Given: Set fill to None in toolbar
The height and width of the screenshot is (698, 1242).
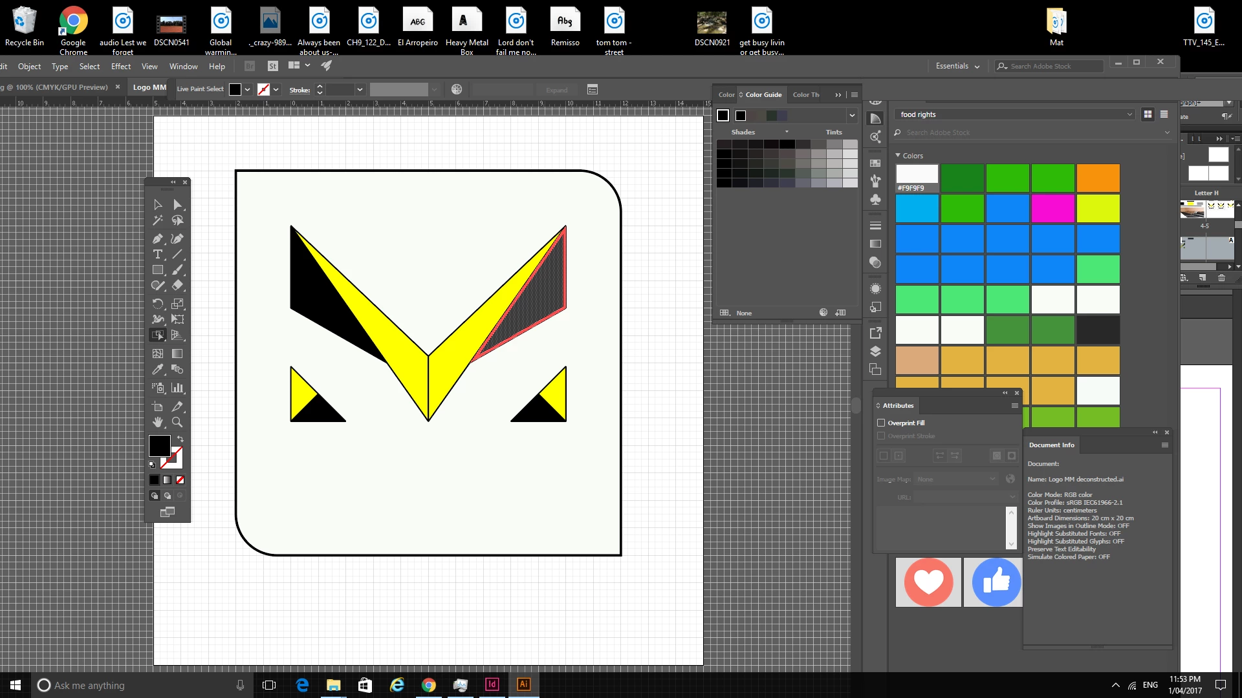Looking at the screenshot, I should click(180, 480).
